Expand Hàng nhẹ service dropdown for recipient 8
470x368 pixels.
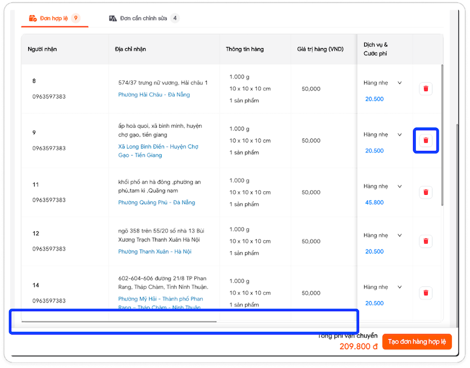pyautogui.click(x=399, y=83)
